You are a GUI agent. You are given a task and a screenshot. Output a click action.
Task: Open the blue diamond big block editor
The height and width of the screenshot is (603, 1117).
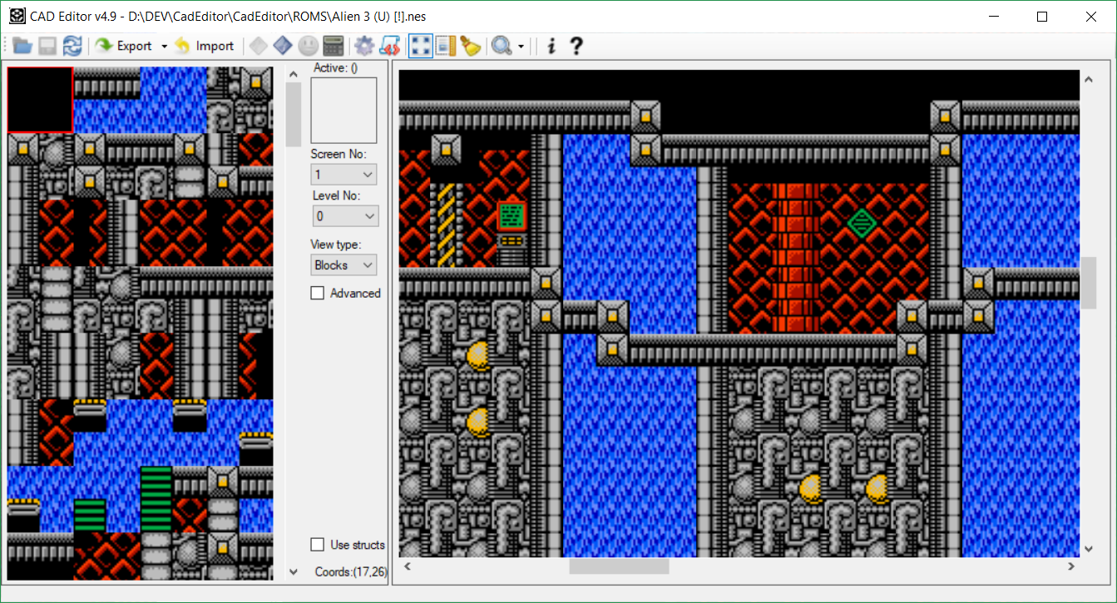[283, 46]
